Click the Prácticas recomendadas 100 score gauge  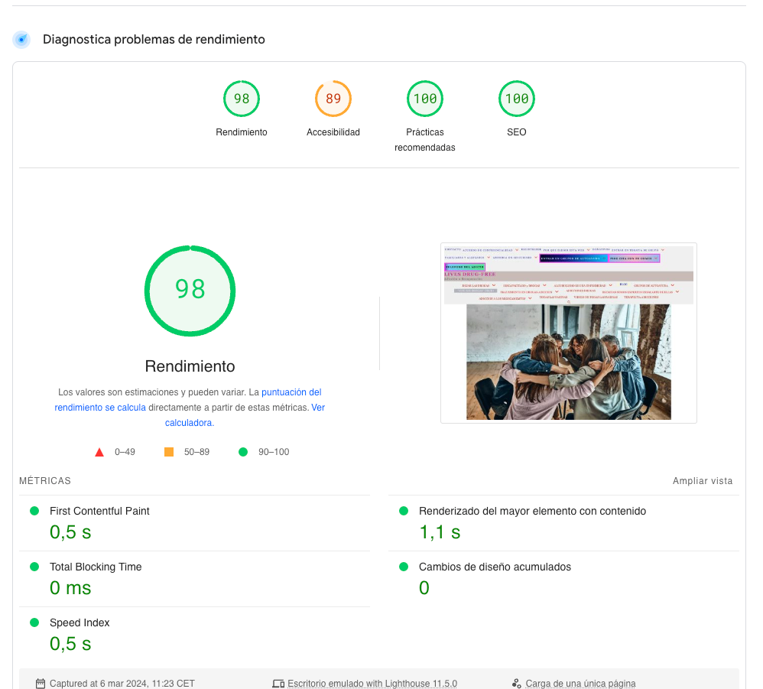pos(425,99)
